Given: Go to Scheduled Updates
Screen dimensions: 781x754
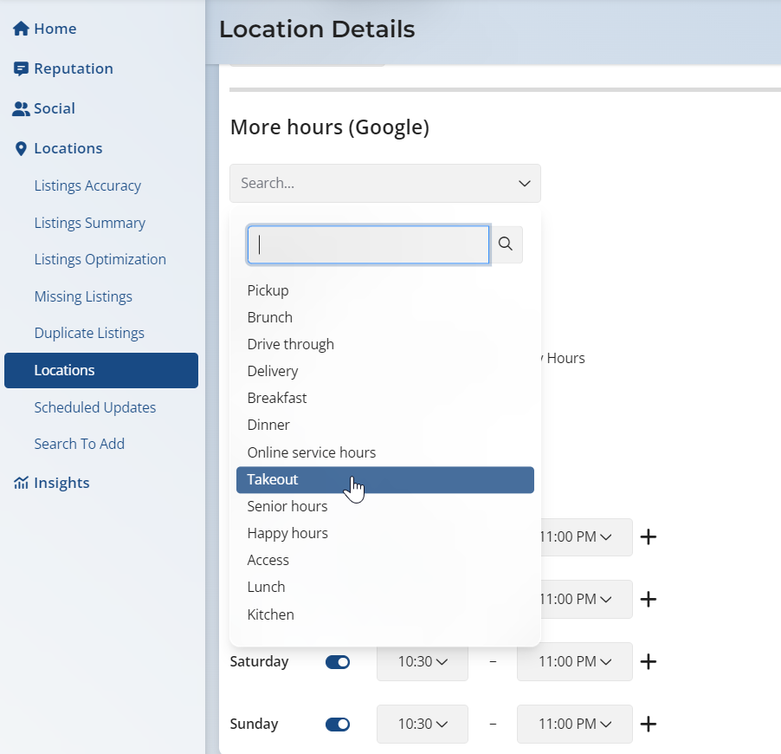Looking at the screenshot, I should (95, 407).
